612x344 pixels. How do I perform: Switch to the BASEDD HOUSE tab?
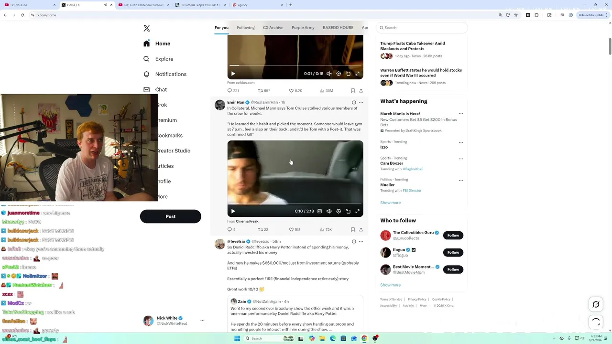pyautogui.click(x=338, y=28)
